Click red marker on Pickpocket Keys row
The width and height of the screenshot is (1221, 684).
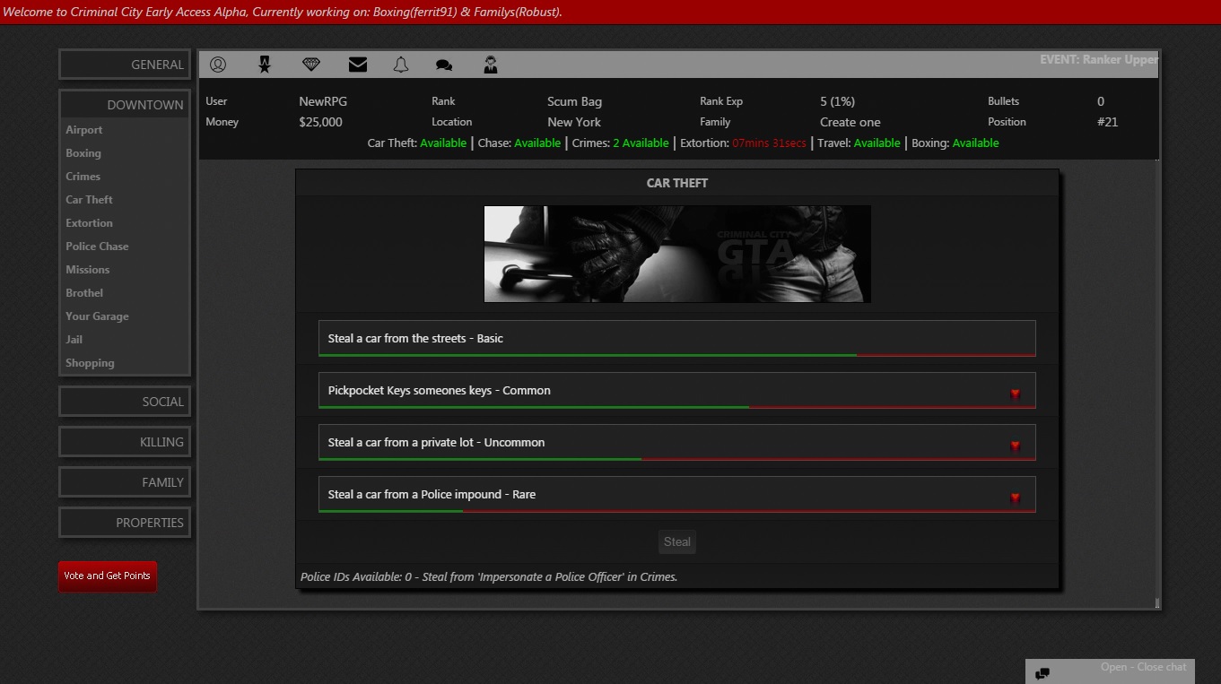coord(1016,394)
